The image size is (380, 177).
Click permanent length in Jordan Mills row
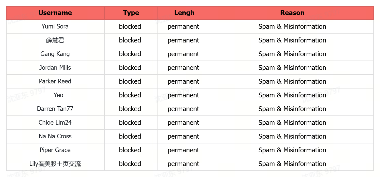point(183,68)
